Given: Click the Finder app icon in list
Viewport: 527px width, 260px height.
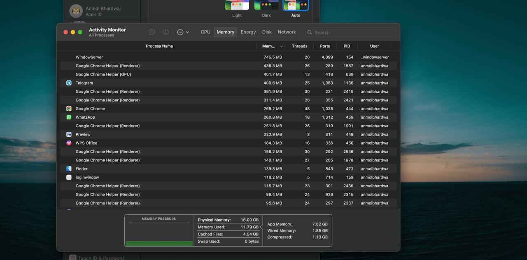Looking at the screenshot, I should [x=69, y=169].
